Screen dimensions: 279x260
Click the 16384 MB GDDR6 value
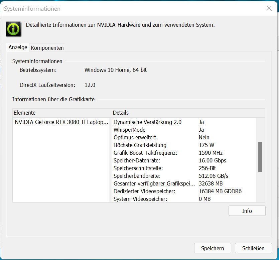click(x=220, y=191)
